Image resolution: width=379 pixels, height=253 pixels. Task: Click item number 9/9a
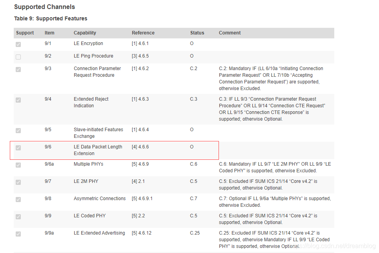point(49,233)
